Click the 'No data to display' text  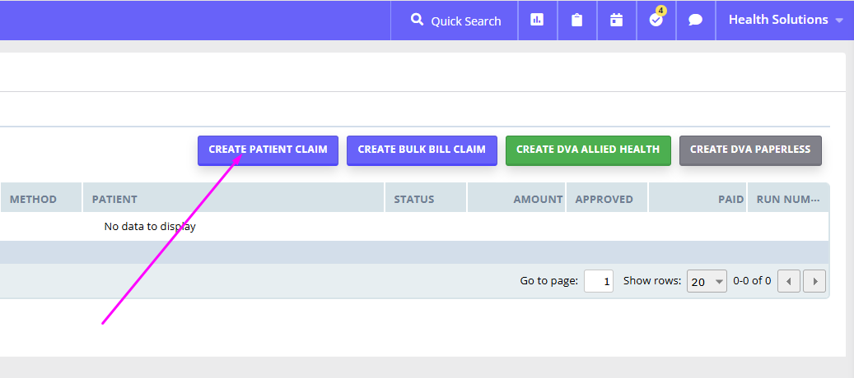150,227
